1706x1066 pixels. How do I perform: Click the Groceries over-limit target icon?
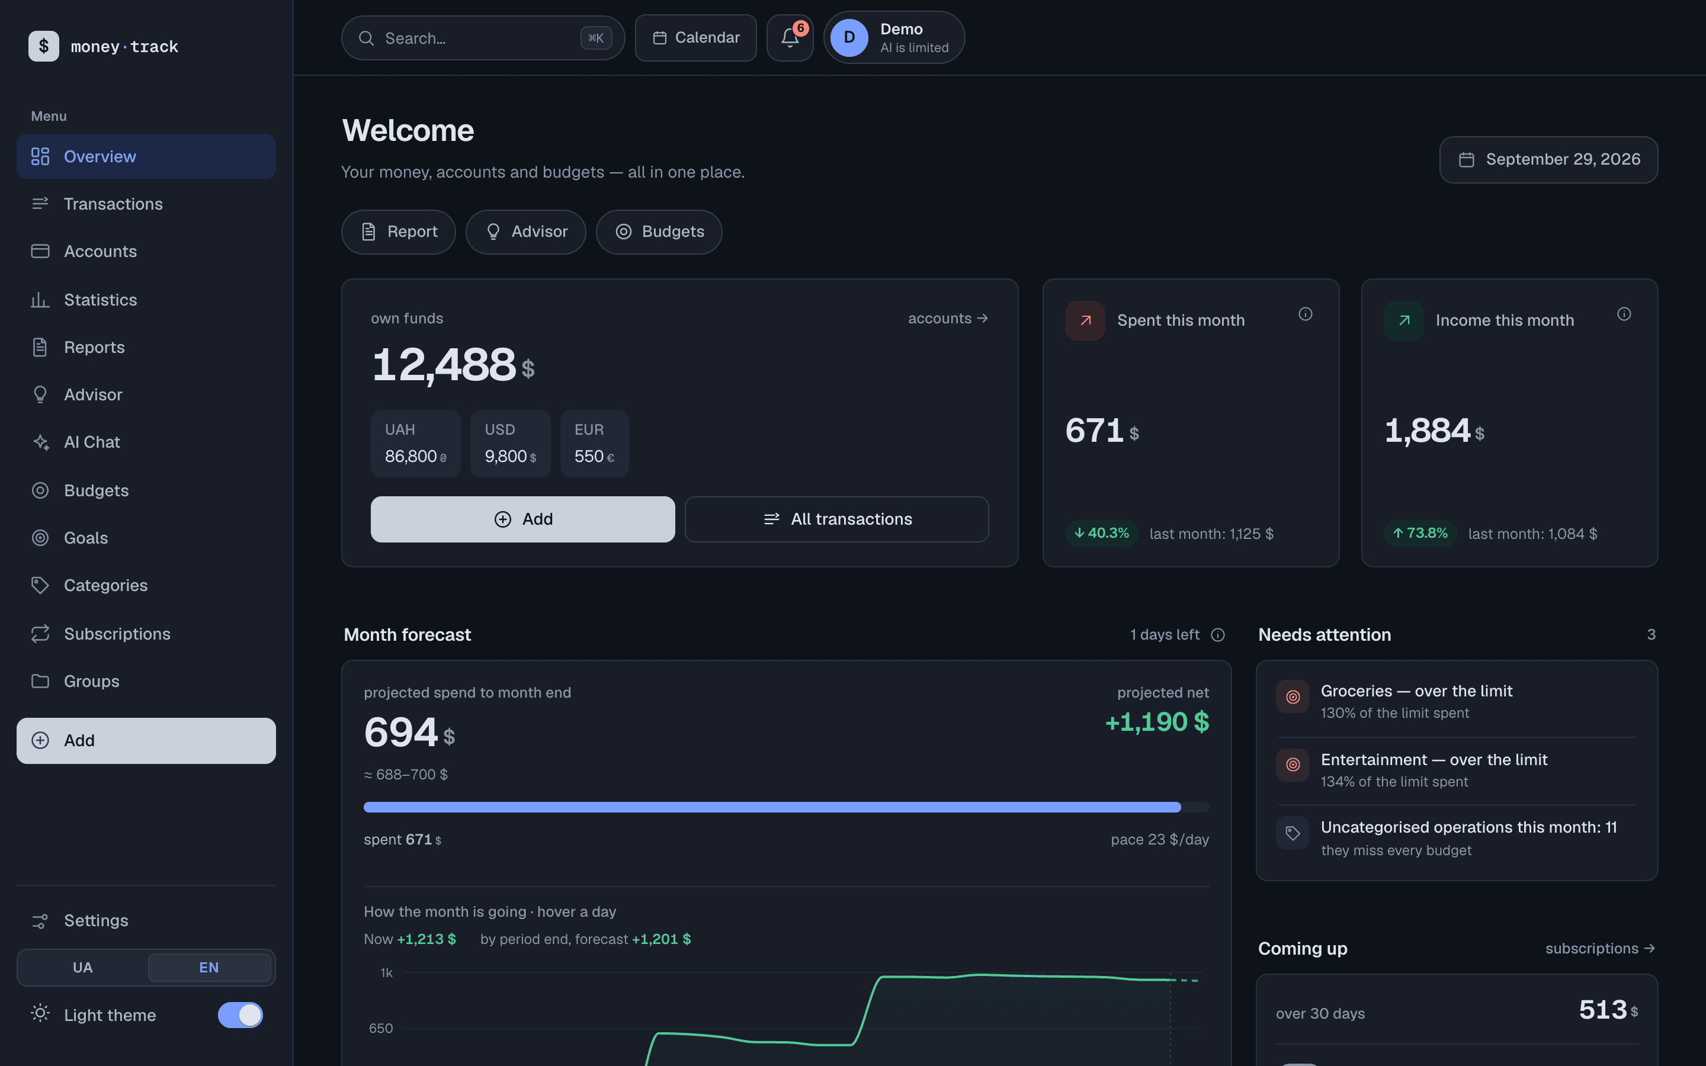click(x=1292, y=696)
